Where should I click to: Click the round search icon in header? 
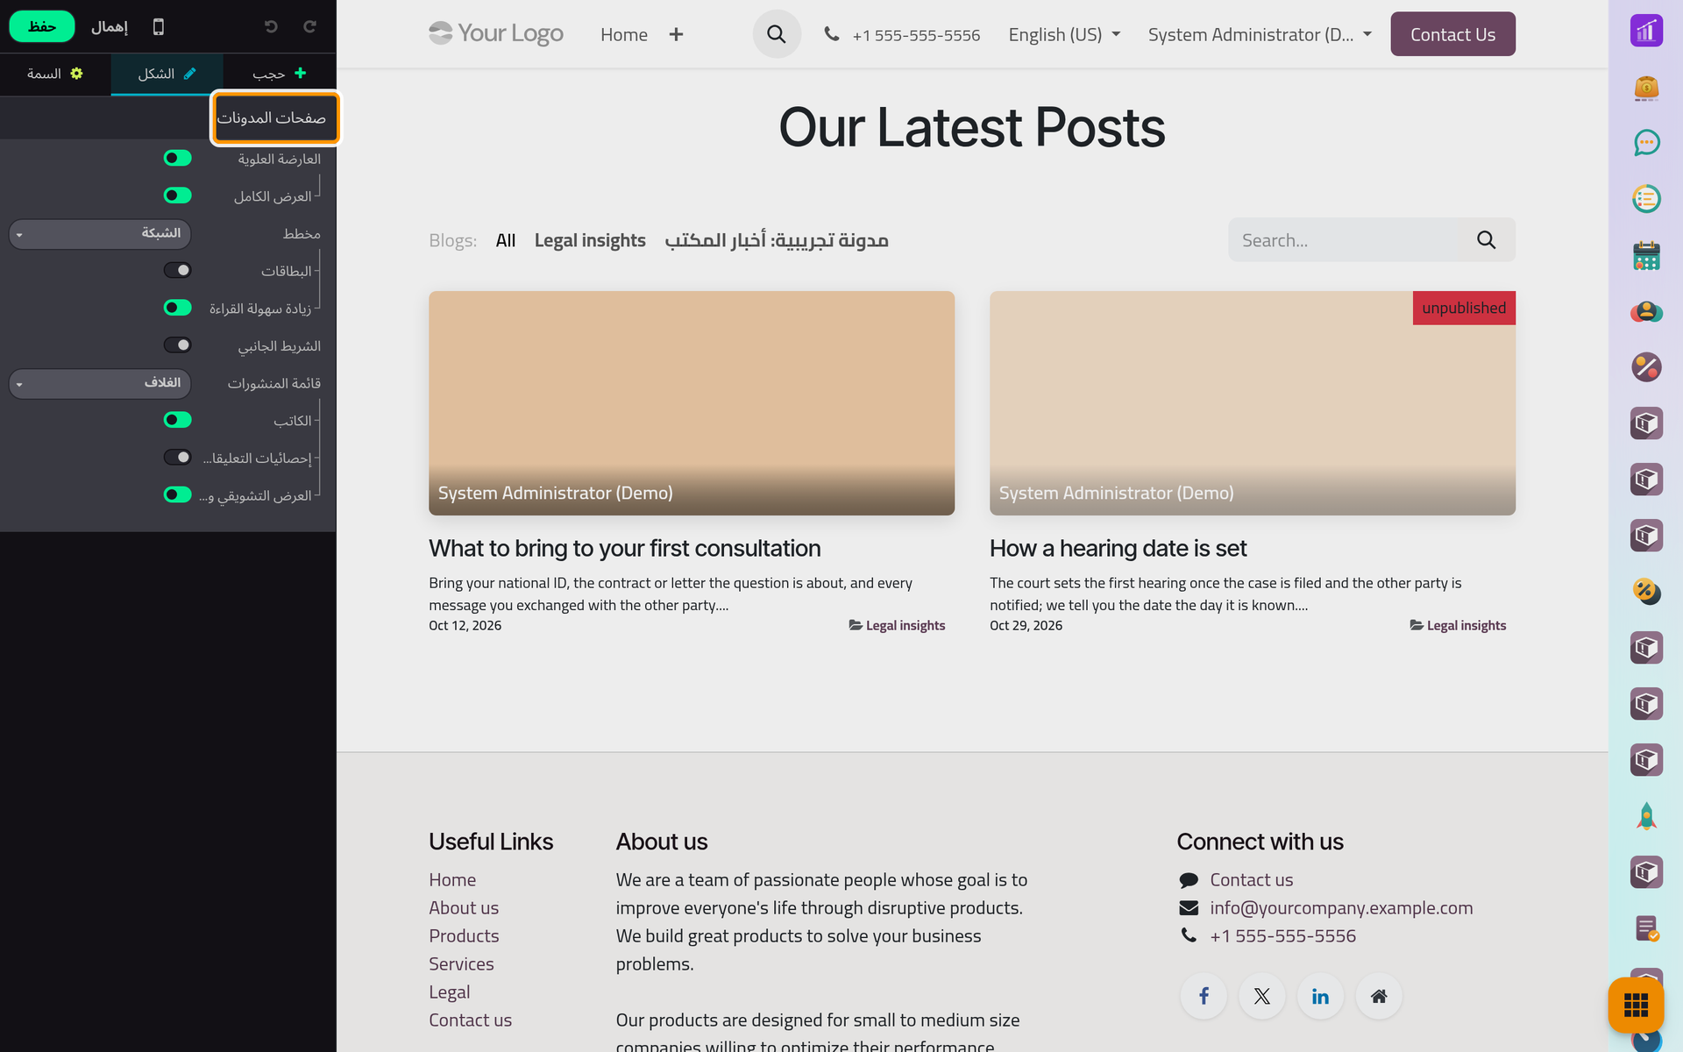tap(776, 34)
